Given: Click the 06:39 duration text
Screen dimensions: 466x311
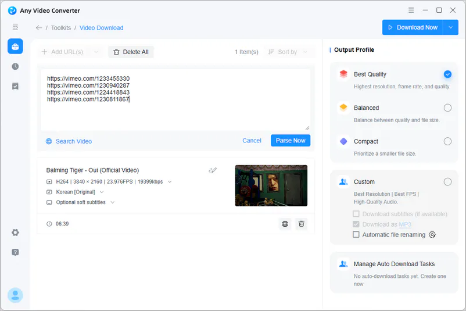Looking at the screenshot, I should point(62,224).
